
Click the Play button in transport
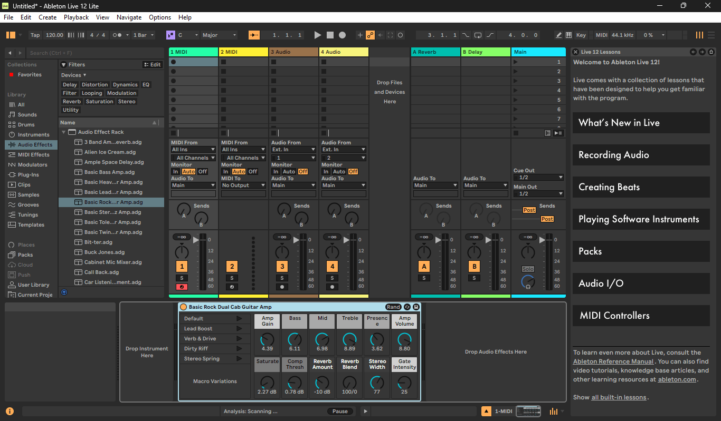tap(317, 35)
